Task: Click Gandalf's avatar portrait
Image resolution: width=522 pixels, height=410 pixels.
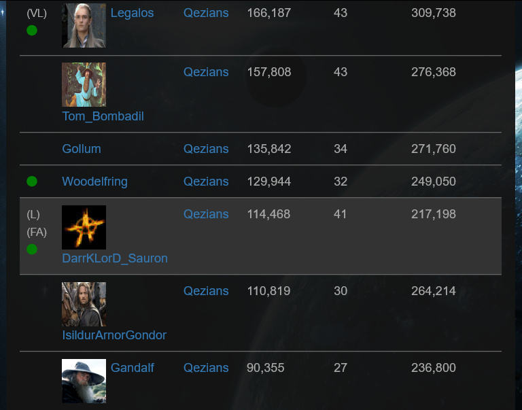Action: point(84,381)
